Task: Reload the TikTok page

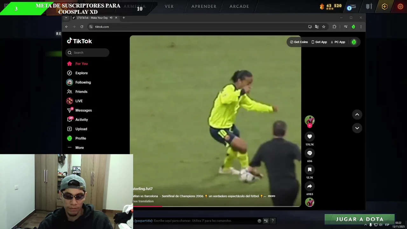Action: (x=82, y=27)
